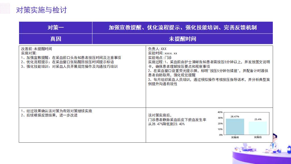Click the 负责人:XXX text line
Image resolution: width=291 pixels, height=164 pixels.
pos(157,49)
